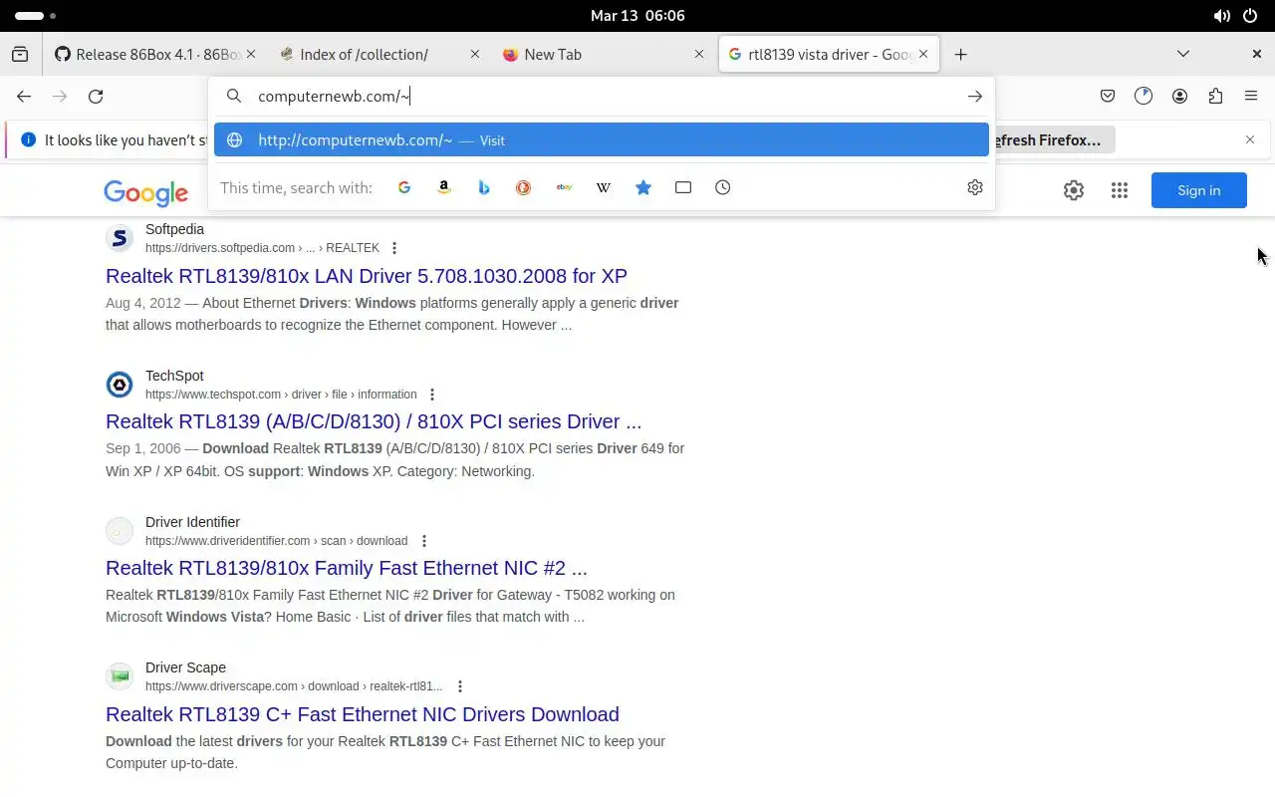Click the www.driverscape.com URL breadcrumb

click(294, 686)
